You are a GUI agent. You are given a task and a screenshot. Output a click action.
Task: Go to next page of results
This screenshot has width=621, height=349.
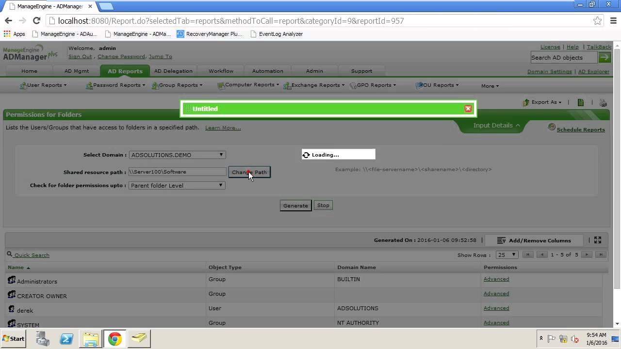click(x=587, y=254)
